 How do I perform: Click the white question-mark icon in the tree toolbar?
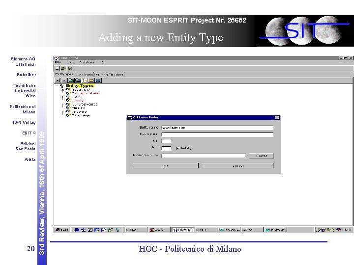point(85,80)
